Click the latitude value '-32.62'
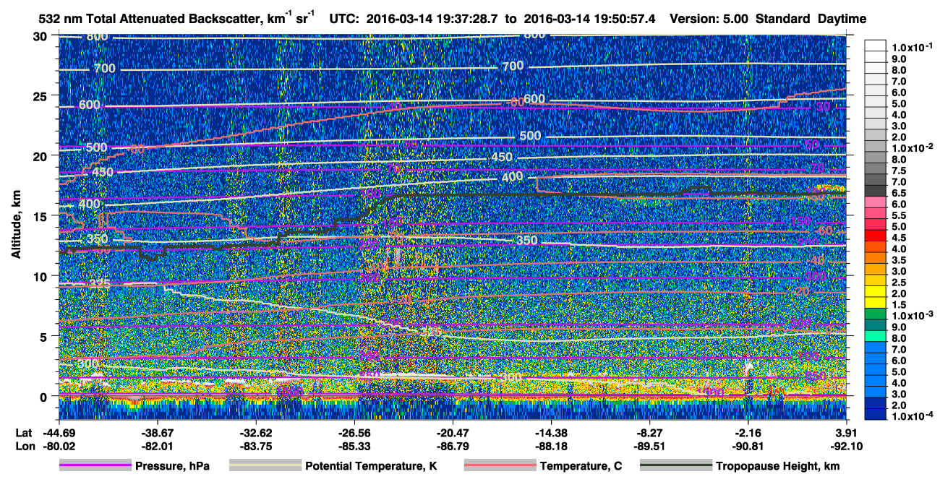Viewport: 940px width, 482px height. tap(255, 432)
